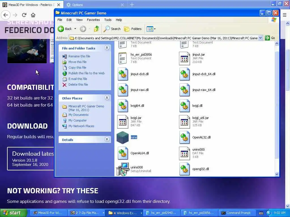Click Copy this file
Screen dimensions: 290x217
[77, 68]
